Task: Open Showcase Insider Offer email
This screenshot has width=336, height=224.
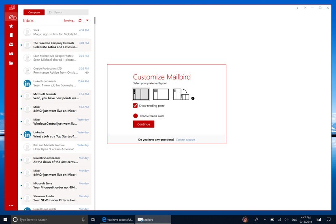Action: pyautogui.click(x=56, y=198)
